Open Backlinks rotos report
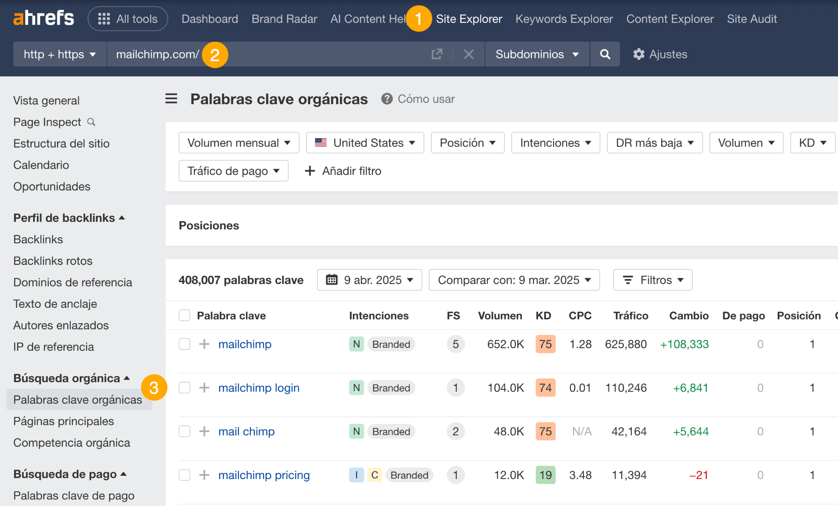Screen dimensions: 838x506 (53, 261)
